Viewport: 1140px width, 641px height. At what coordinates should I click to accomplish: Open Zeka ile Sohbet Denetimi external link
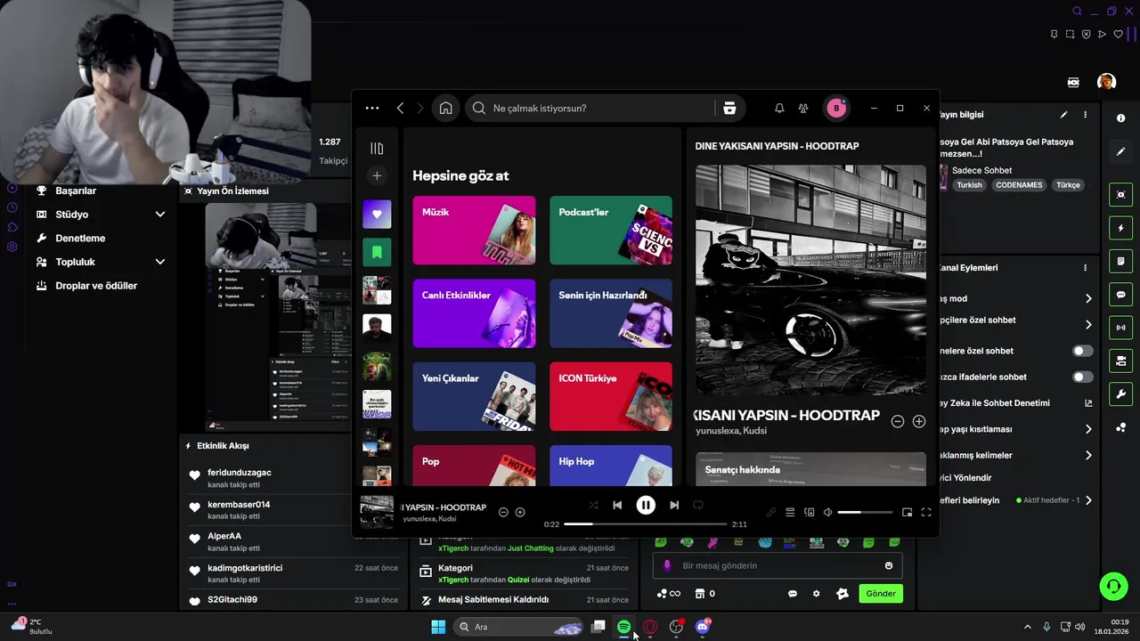[1088, 403]
